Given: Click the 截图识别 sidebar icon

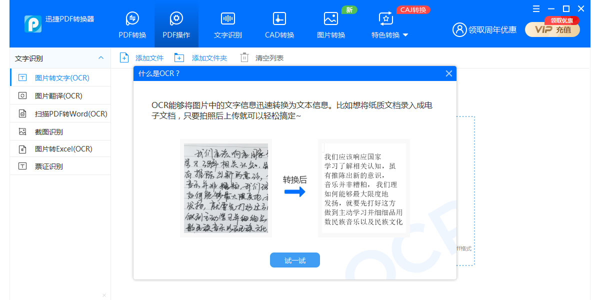Looking at the screenshot, I should click(x=22, y=131).
